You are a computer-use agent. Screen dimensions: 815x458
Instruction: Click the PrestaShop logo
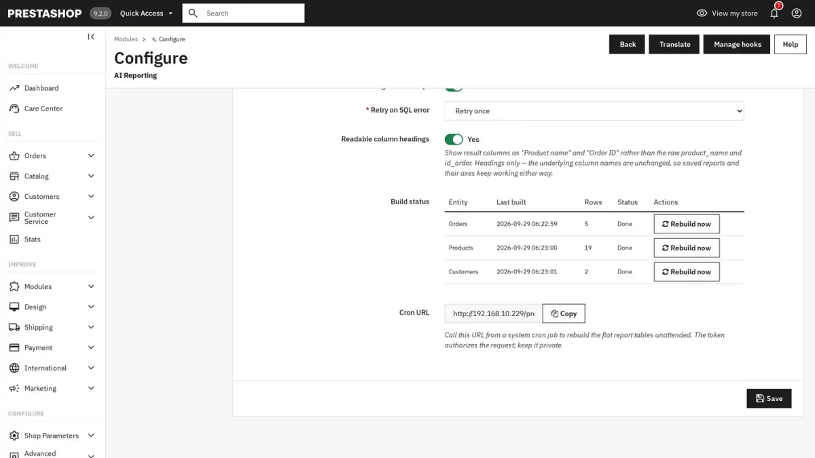45,13
